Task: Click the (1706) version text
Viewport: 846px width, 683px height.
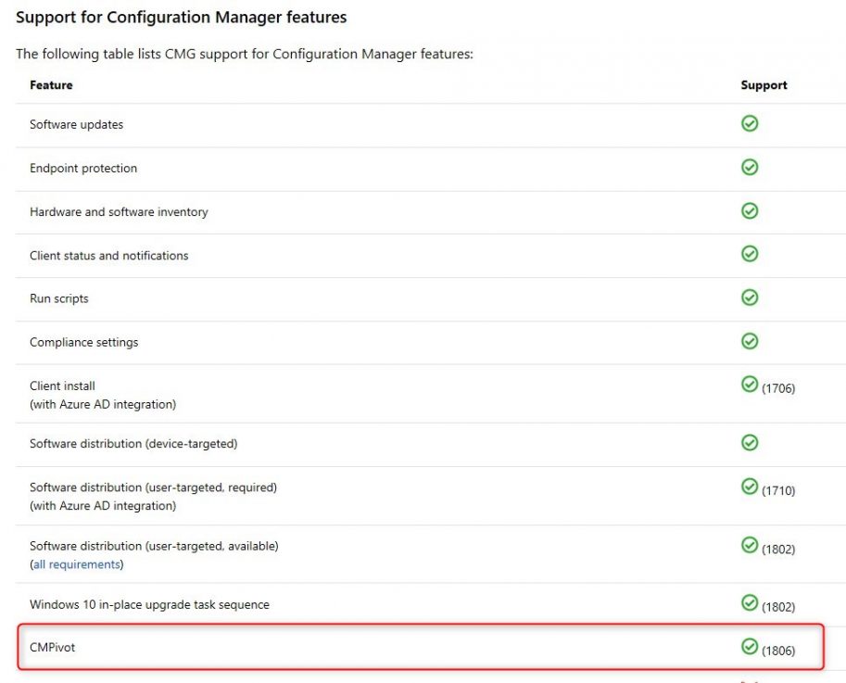Action: (779, 389)
